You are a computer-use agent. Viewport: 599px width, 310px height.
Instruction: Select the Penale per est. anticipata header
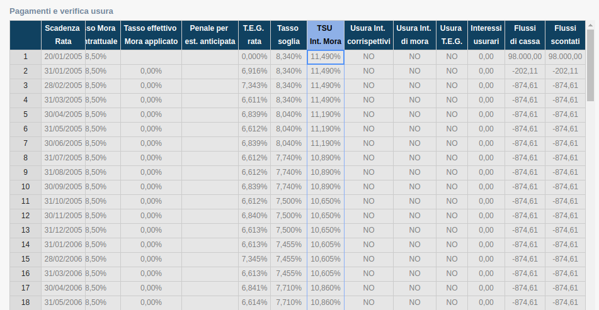(x=210, y=35)
